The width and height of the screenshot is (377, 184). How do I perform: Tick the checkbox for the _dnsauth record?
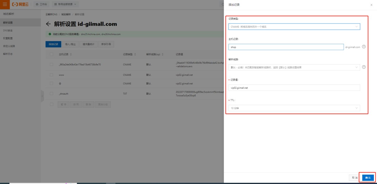[x=52, y=94]
